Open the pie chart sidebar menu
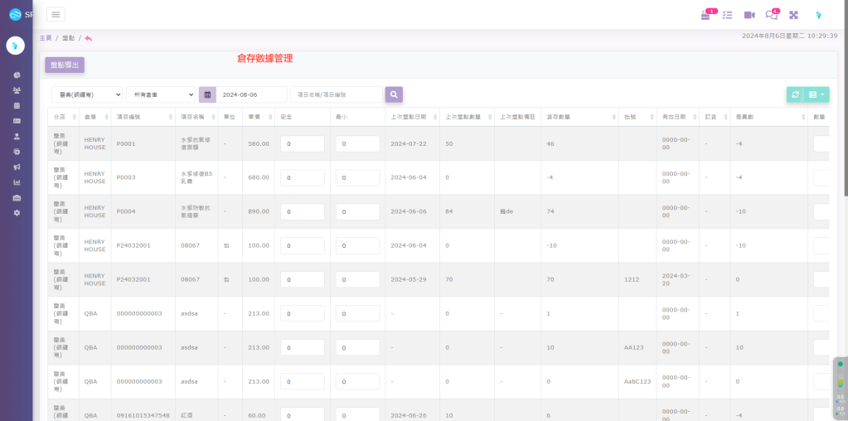 17,75
